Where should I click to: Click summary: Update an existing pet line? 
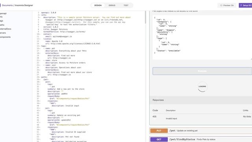click(64, 115)
